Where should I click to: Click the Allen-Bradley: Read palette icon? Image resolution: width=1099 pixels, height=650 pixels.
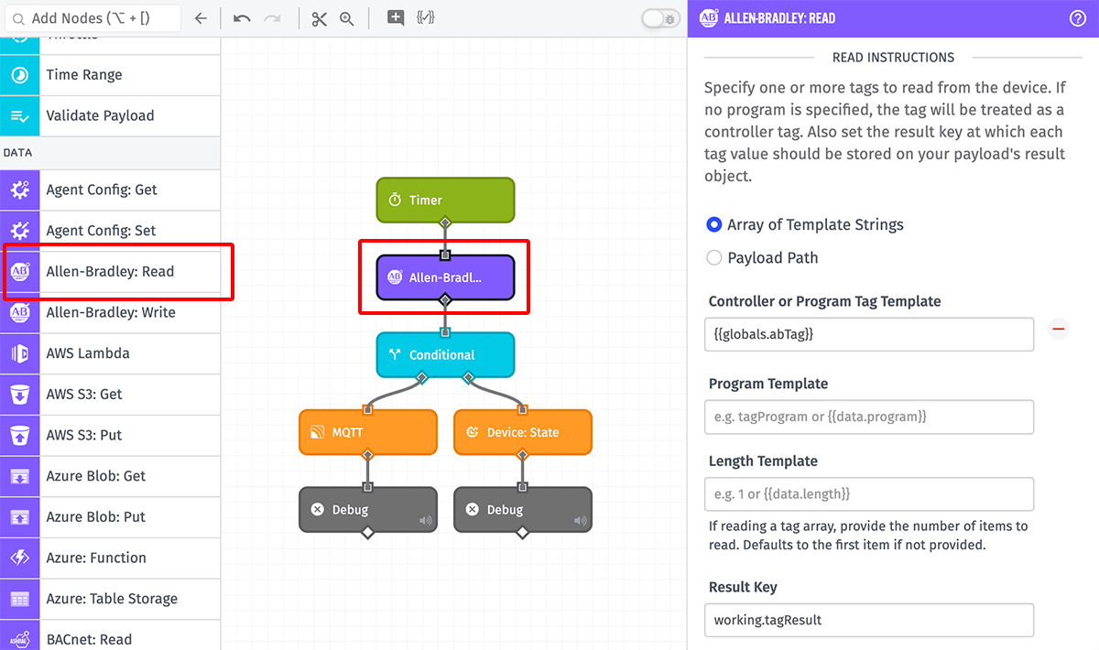tap(19, 272)
